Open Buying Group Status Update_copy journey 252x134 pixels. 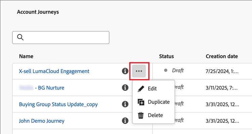[x=58, y=104]
